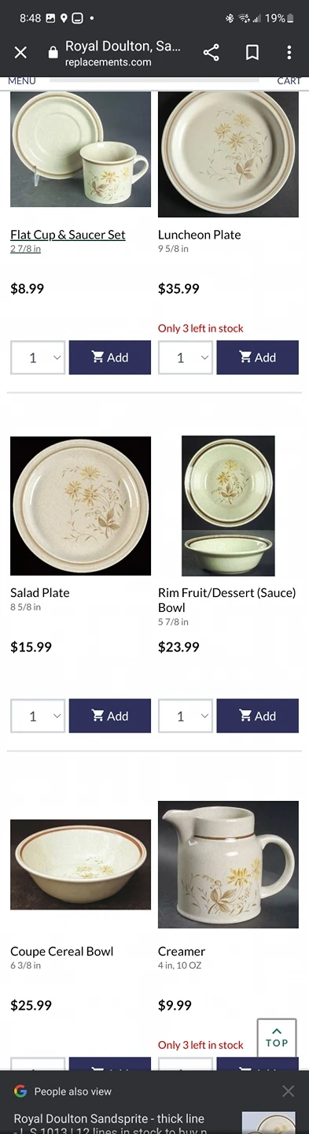The width and height of the screenshot is (309, 1134).
Task: Tap the lock icon for site info
Action: point(53,53)
